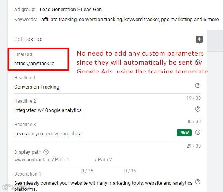Screen dimensions: 223x192
Task: Click the Path 1 display path field
Action: click(74, 160)
